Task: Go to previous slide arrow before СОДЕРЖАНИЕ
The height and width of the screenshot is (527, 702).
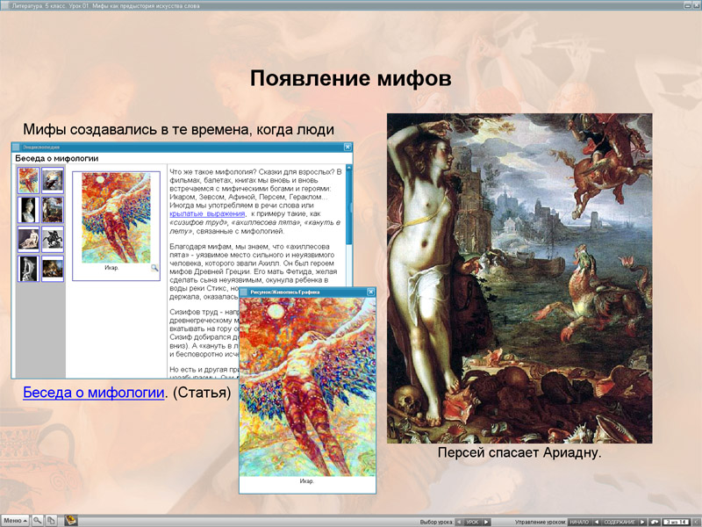Action: (x=597, y=522)
